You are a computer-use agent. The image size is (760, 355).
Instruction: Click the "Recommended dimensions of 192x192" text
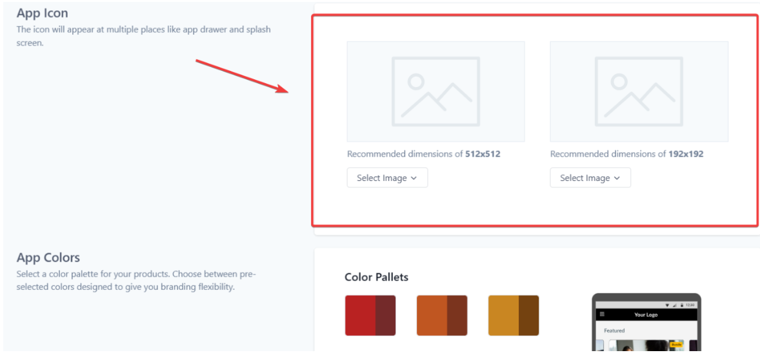point(626,154)
